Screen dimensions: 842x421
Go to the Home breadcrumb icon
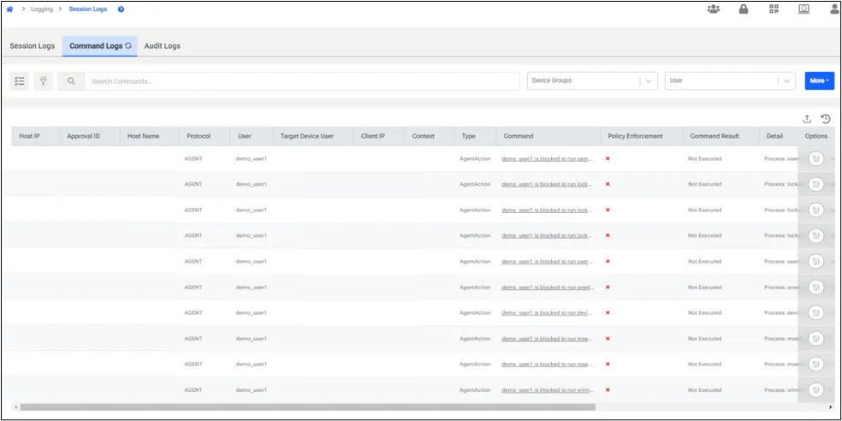[9, 9]
